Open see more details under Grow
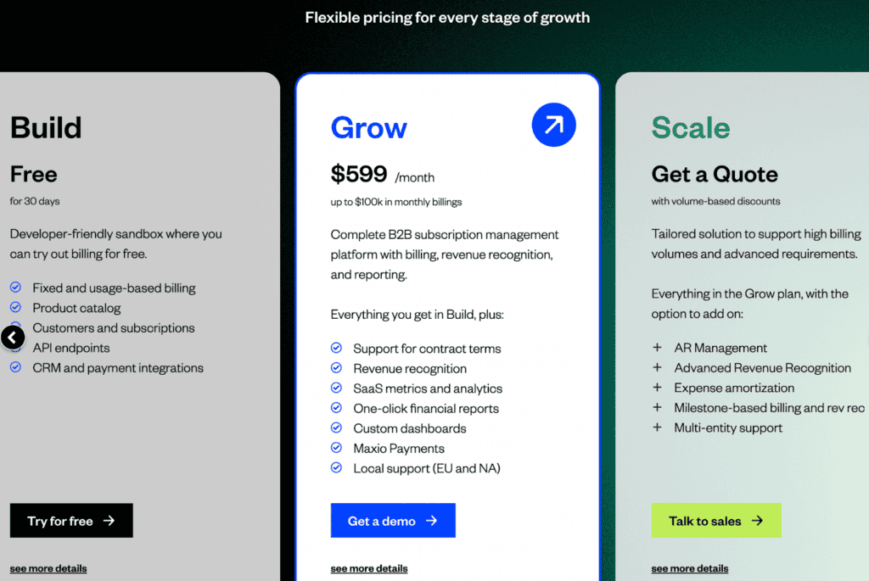 [x=369, y=568]
